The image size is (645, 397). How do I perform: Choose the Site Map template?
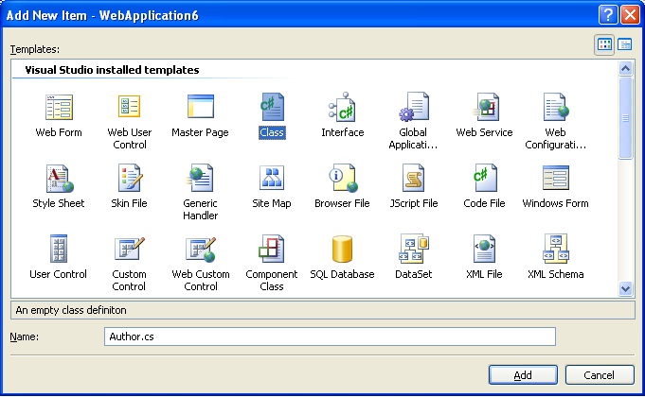[272, 178]
